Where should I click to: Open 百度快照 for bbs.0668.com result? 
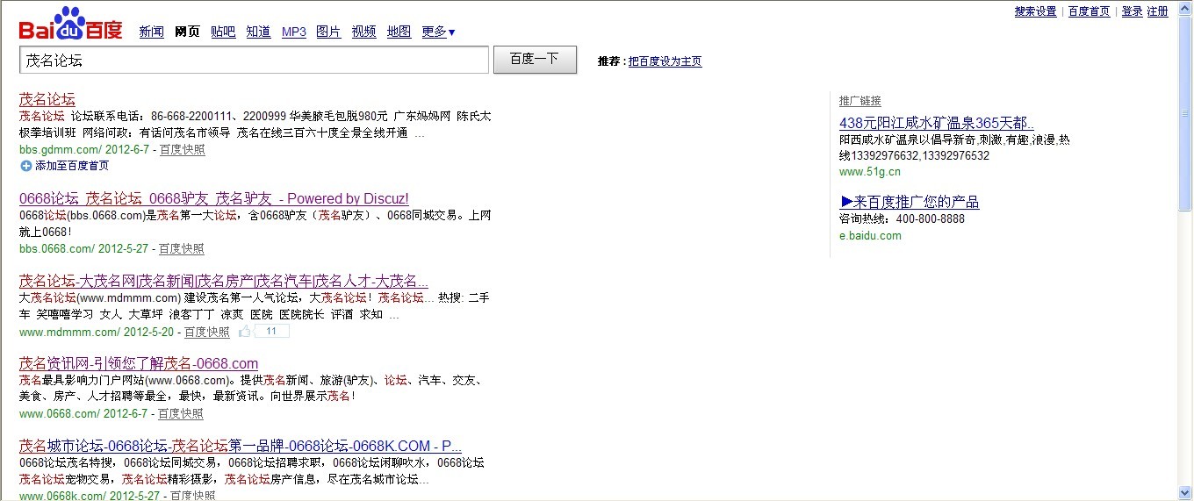182,249
